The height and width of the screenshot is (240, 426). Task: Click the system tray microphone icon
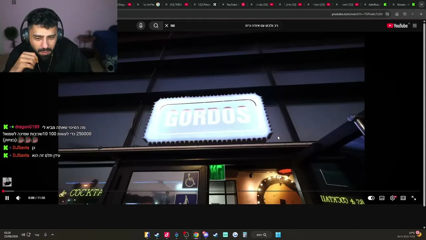pos(45,235)
